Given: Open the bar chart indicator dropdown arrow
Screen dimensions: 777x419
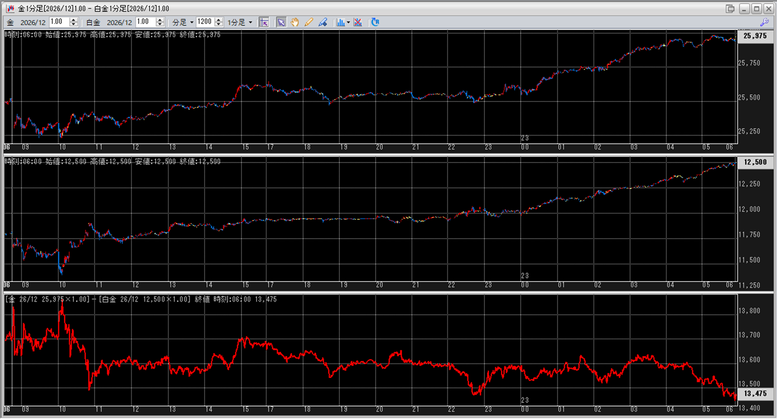Looking at the screenshot, I should click(x=348, y=22).
